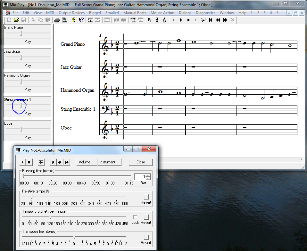Open the Dialogs menu

(185, 13)
